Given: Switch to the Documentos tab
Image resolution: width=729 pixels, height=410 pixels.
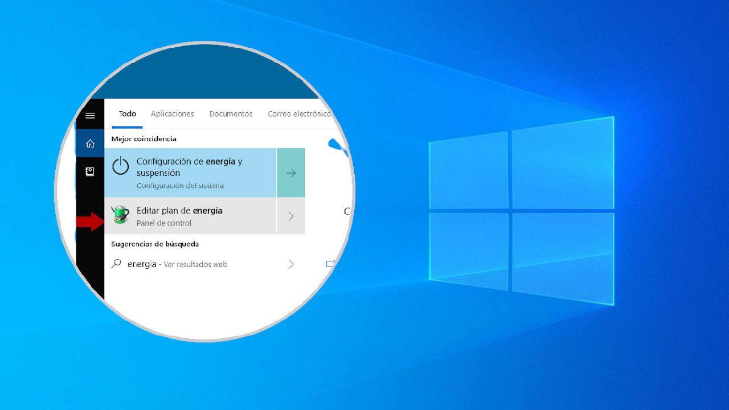Looking at the screenshot, I should click(231, 114).
